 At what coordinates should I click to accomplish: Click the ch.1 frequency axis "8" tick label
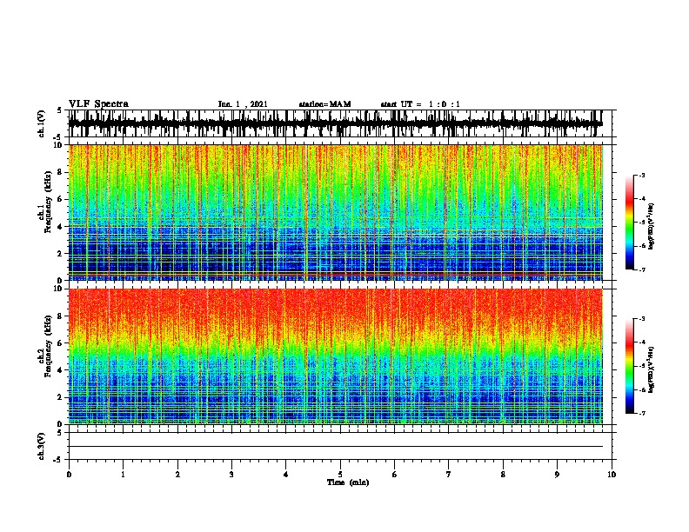click(x=61, y=172)
